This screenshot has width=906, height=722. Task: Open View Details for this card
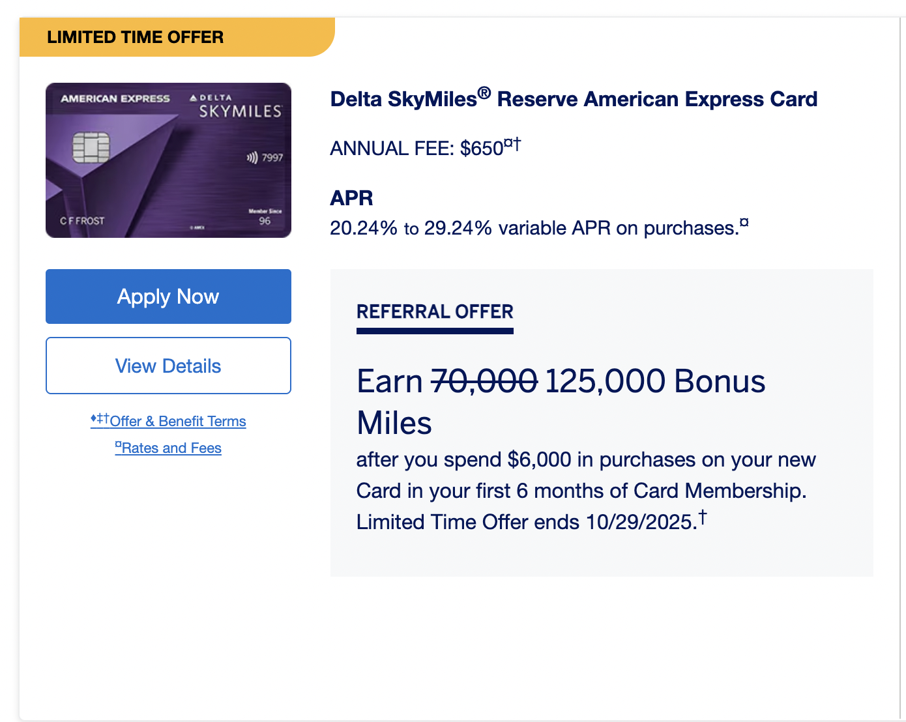(x=168, y=366)
